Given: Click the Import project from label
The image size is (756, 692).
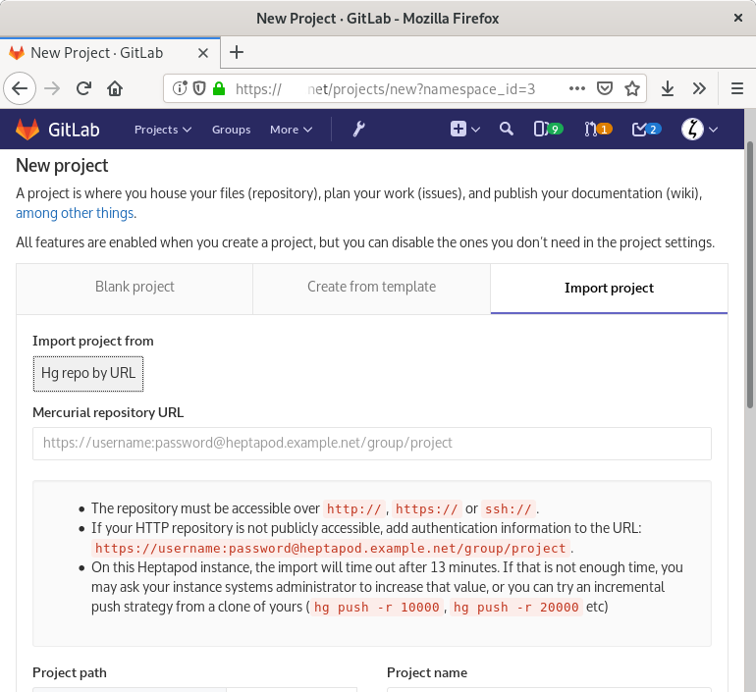Looking at the screenshot, I should tap(93, 342).
